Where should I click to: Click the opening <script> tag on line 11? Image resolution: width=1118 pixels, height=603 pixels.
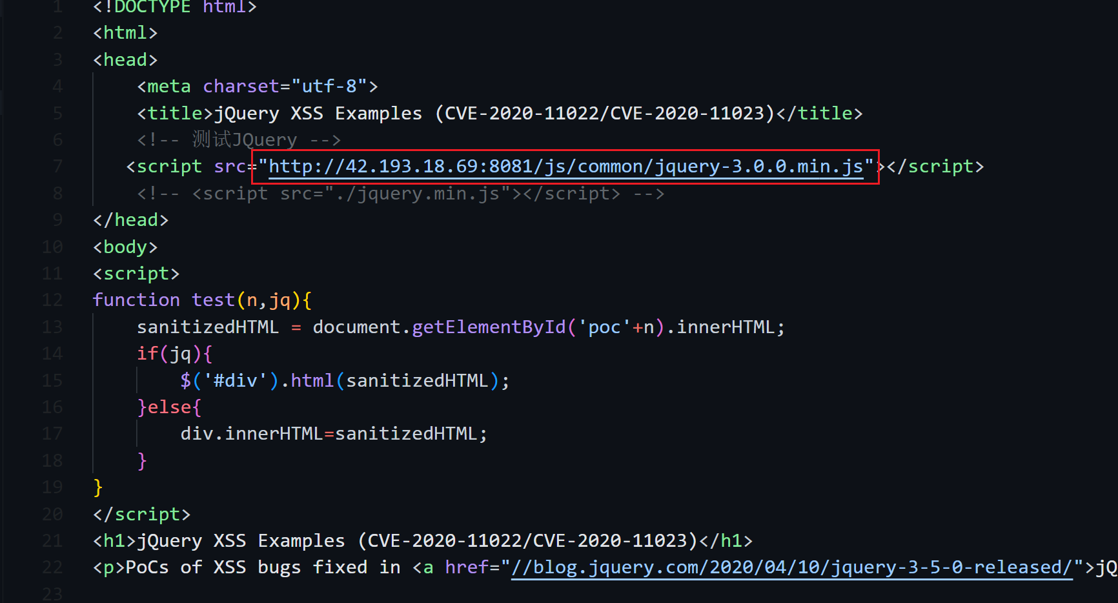[136, 274]
